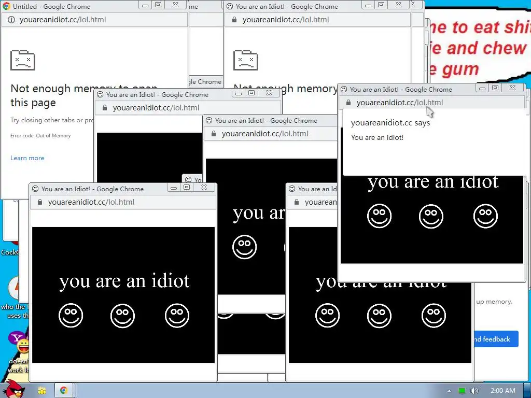Click right smiley in the bottom-right idiot window

tap(434, 316)
